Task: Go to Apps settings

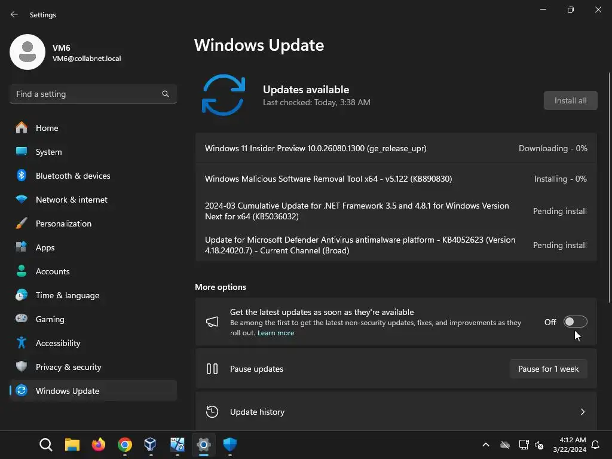Action: click(x=93, y=247)
